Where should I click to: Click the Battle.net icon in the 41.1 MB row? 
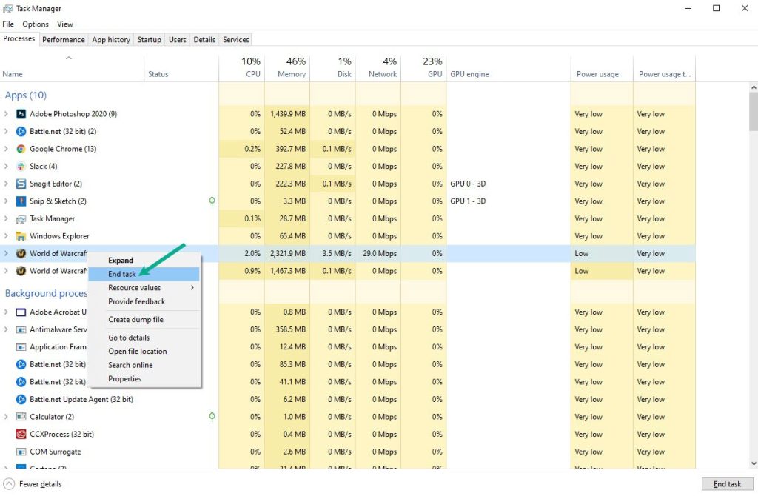pos(21,382)
